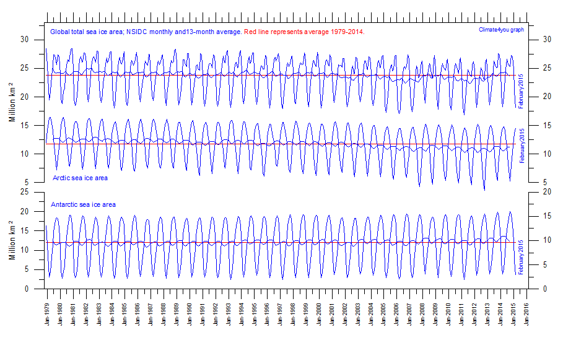
Task: Click the 'Jan-2007' x-axis label
Action: click(409, 315)
